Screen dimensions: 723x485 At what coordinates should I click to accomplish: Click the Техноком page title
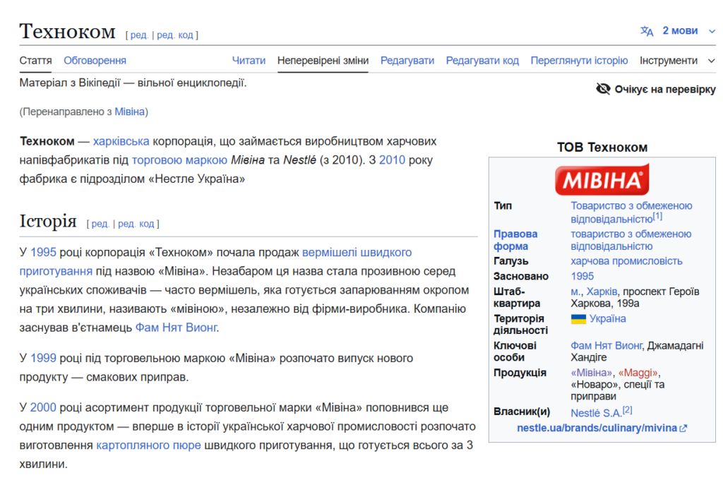[67, 31]
